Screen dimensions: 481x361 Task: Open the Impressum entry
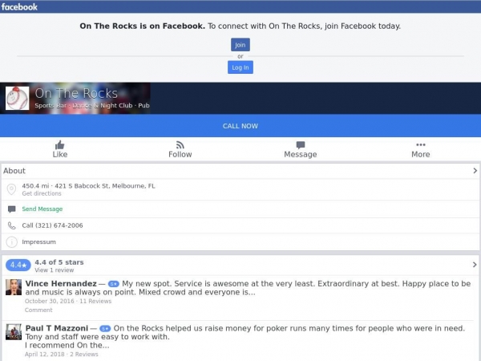38,242
